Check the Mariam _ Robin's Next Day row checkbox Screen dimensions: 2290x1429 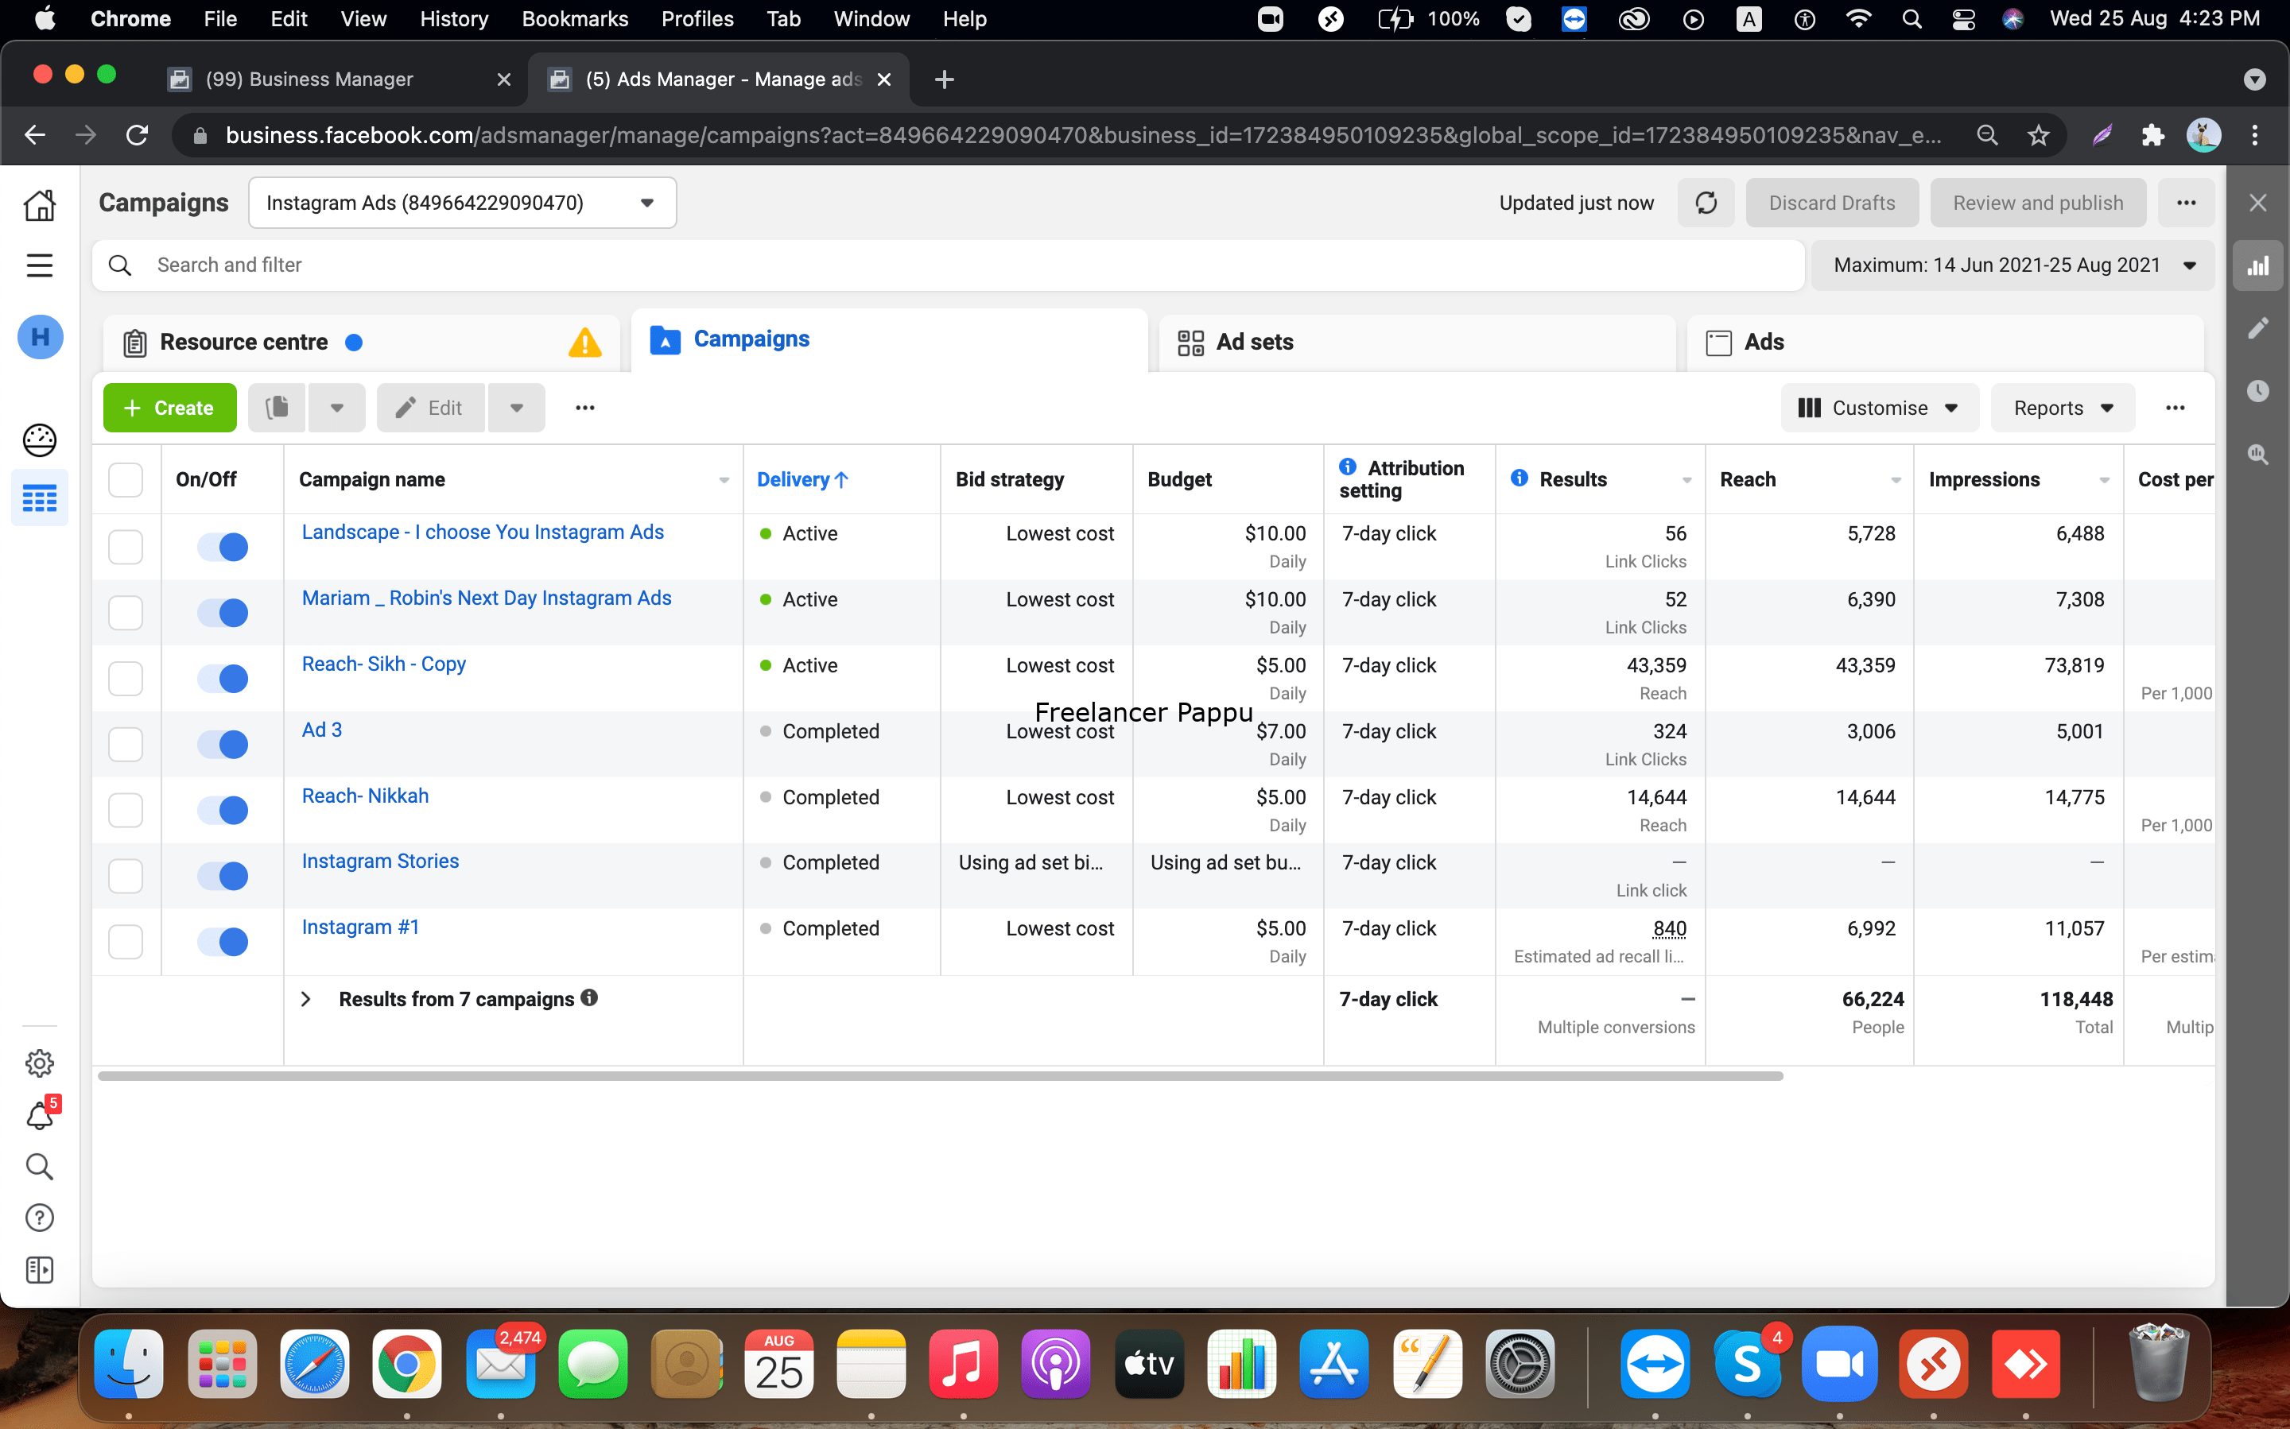click(x=126, y=613)
